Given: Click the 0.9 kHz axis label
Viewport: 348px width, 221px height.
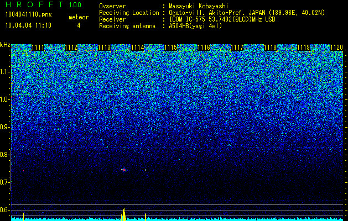Looking at the screenshot, I should click(5, 127).
